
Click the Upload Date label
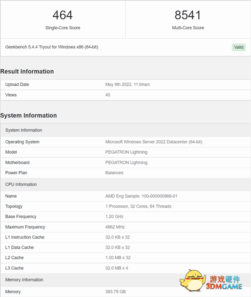(17, 85)
